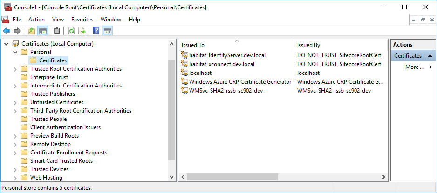
Task: Collapse the Personal tree node
Action: 15,52
